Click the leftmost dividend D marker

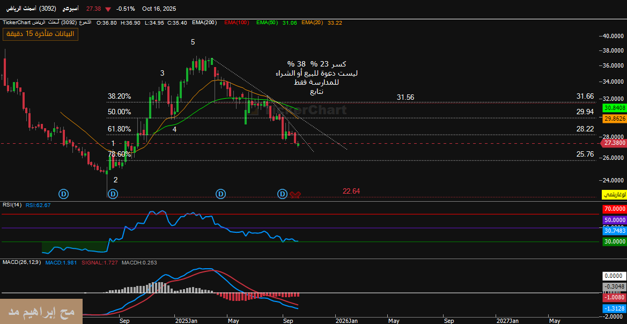pos(64,193)
